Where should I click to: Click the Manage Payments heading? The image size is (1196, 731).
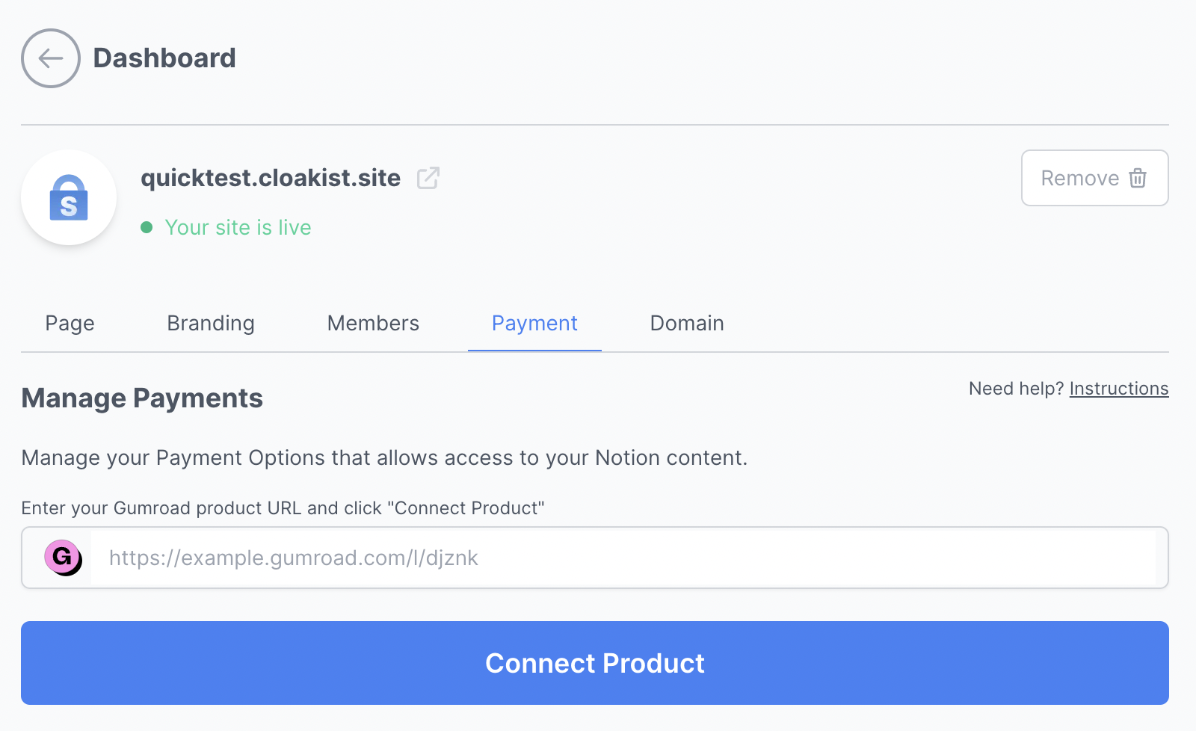(x=142, y=398)
